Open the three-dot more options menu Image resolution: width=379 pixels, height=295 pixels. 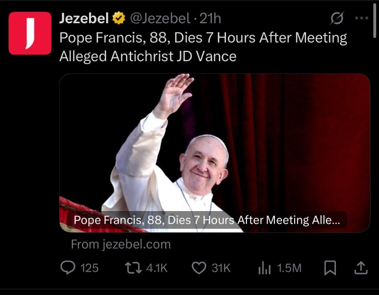click(x=361, y=18)
